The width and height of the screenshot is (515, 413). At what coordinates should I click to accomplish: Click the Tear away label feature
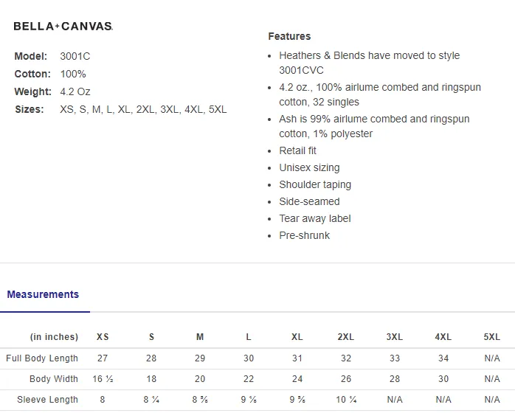point(314,218)
